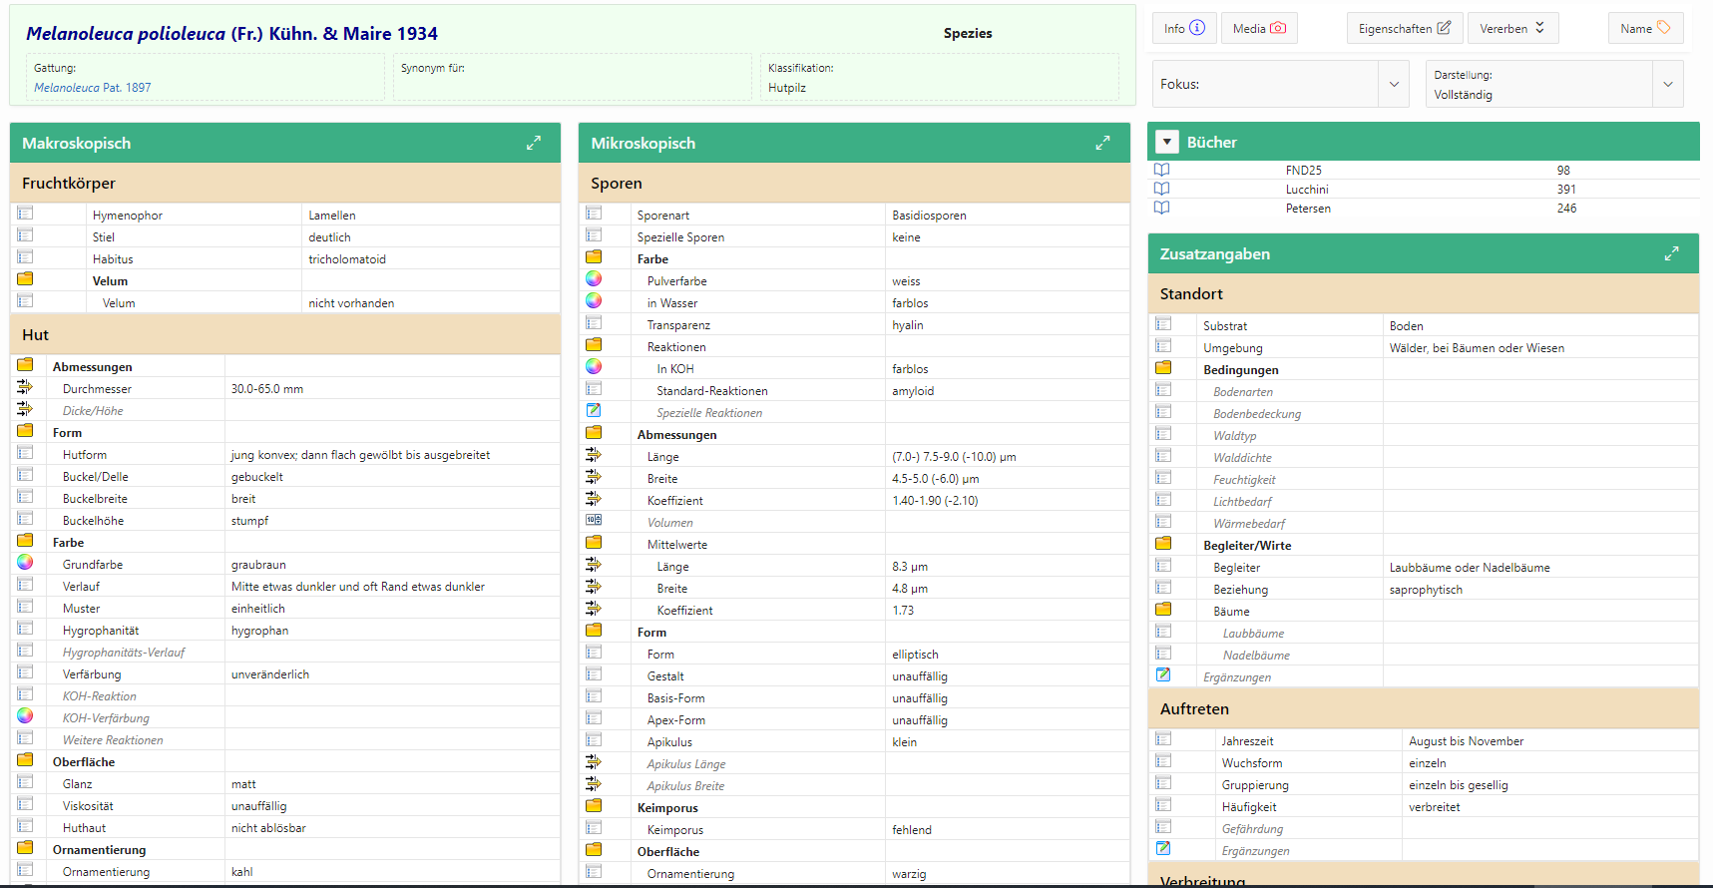Click the color wheel beside Grundfarbe
Viewport: 1713px width, 888px height.
[x=25, y=563]
